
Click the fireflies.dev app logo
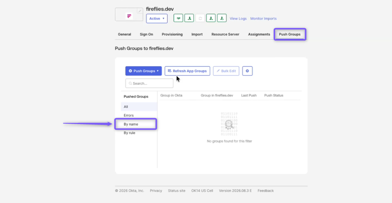[129, 16]
